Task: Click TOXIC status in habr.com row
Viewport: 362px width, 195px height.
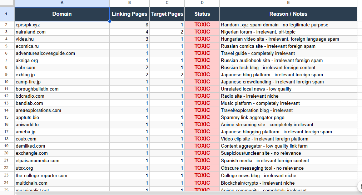Action: (202, 68)
